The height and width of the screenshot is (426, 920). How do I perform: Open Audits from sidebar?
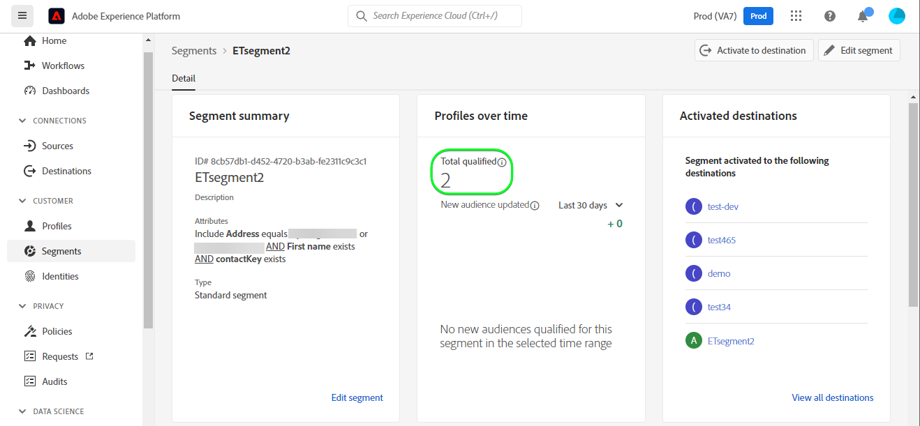point(54,381)
